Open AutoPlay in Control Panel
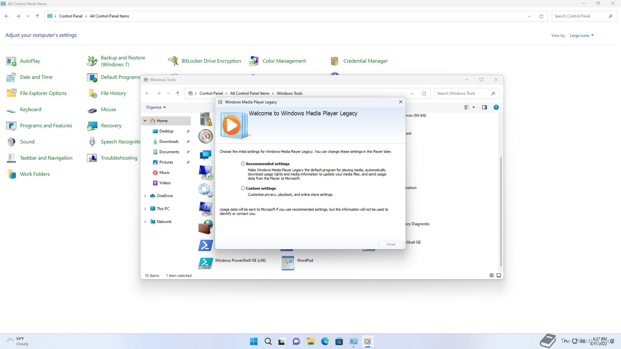 [23, 61]
